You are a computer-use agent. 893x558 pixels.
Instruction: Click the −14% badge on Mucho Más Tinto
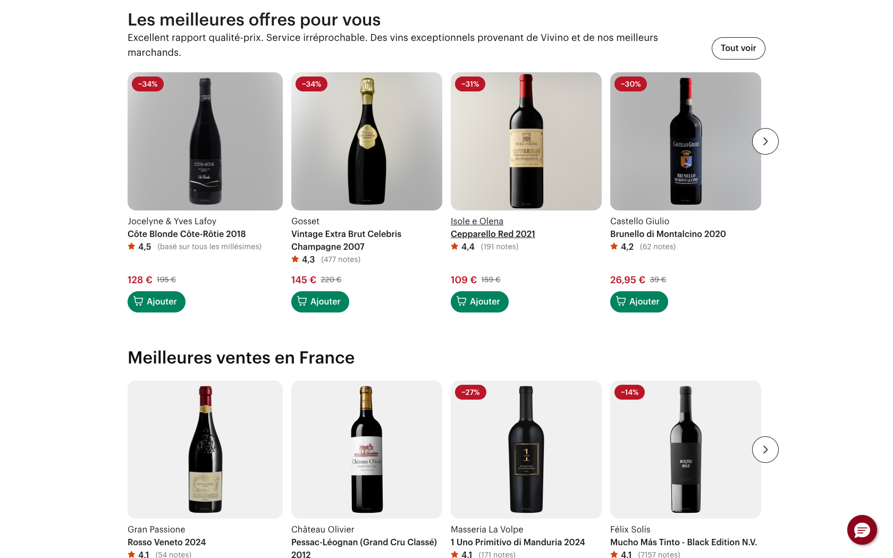[630, 392]
